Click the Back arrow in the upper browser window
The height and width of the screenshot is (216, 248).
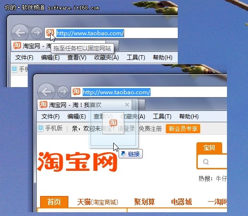pyautogui.click(x=20, y=33)
